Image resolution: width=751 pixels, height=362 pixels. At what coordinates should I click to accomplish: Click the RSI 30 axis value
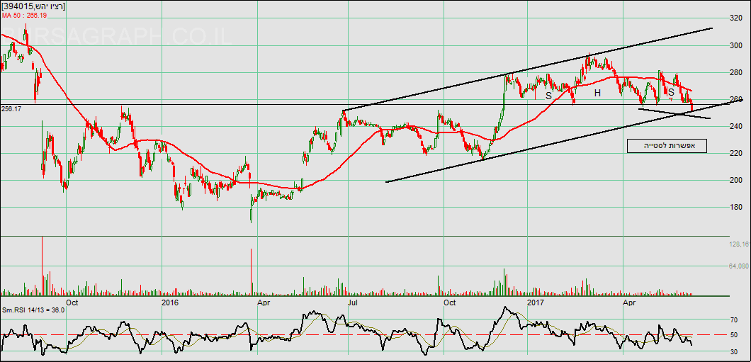(735, 351)
